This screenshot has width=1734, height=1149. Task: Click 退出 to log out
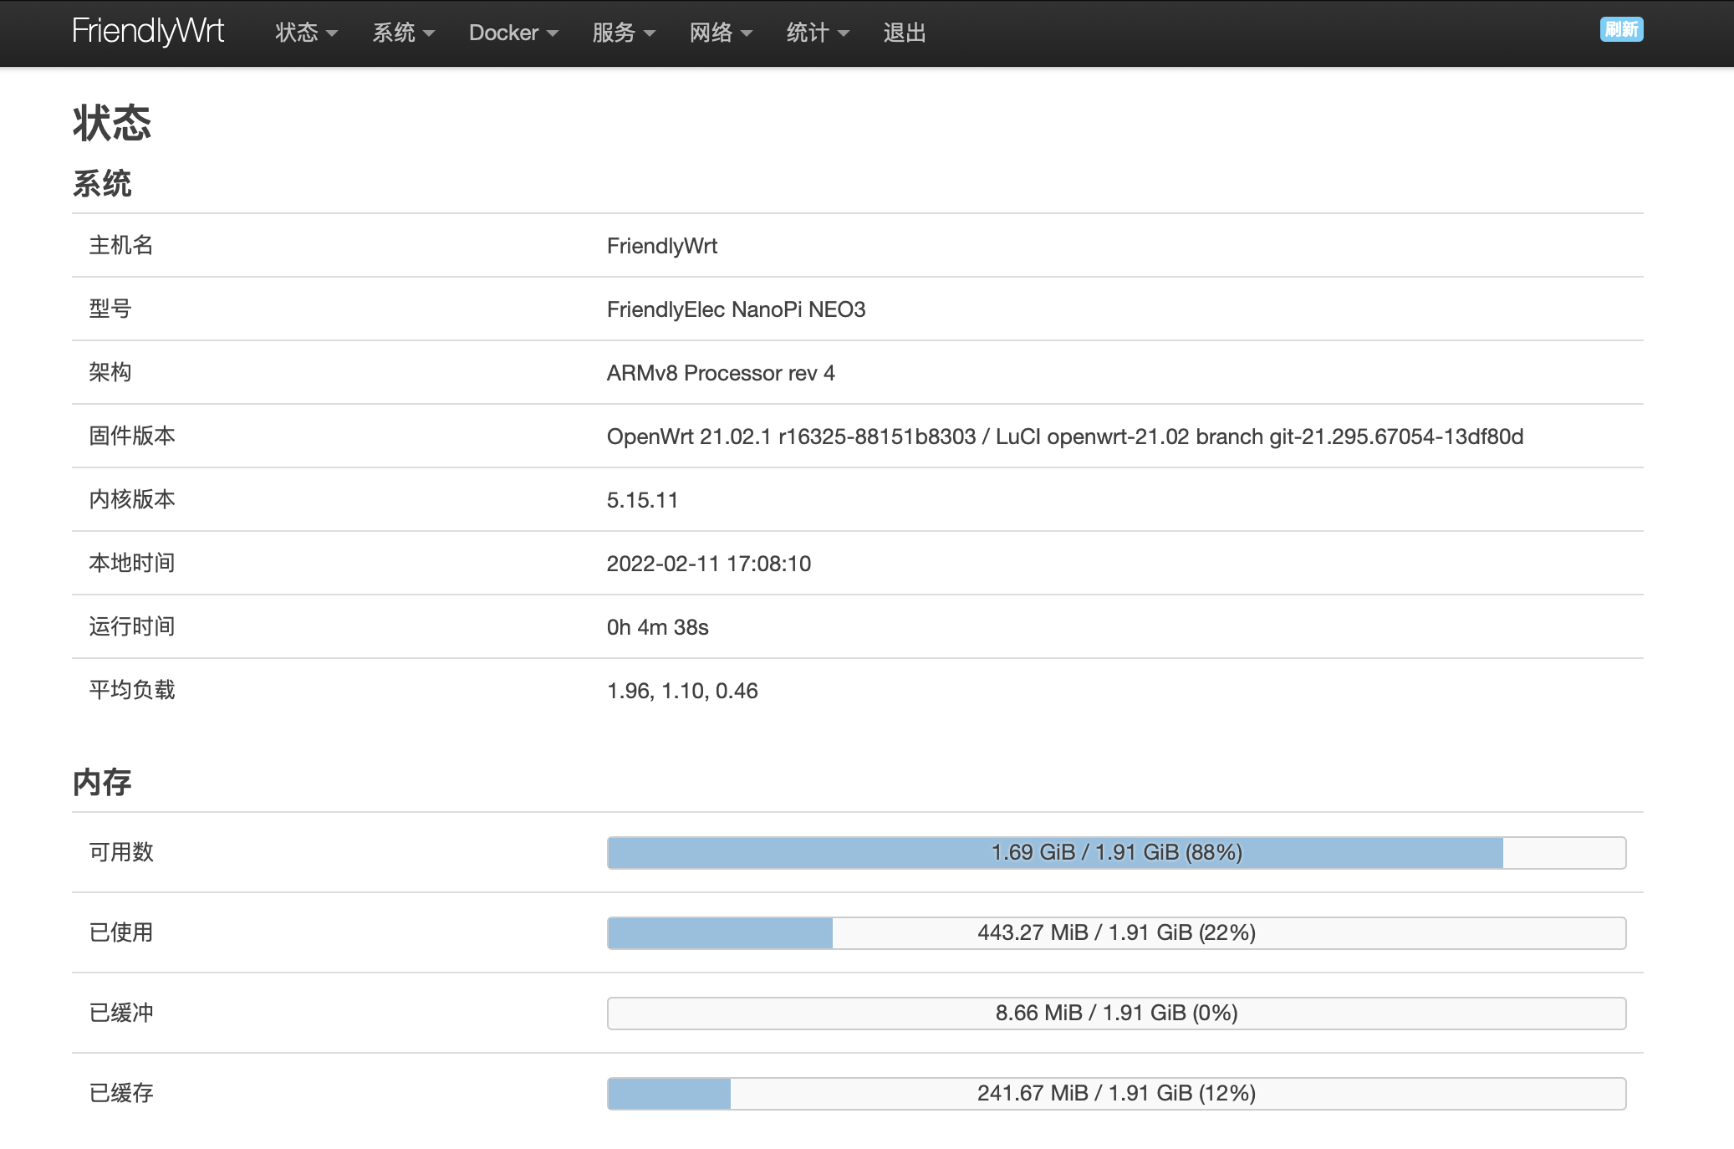coord(905,33)
